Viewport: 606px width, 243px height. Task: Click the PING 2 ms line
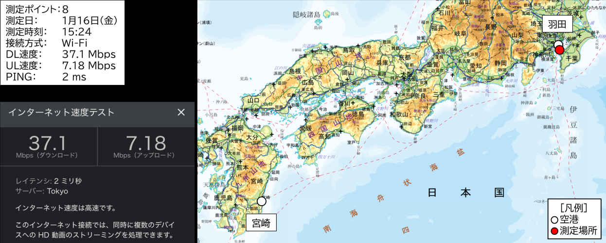46,76
